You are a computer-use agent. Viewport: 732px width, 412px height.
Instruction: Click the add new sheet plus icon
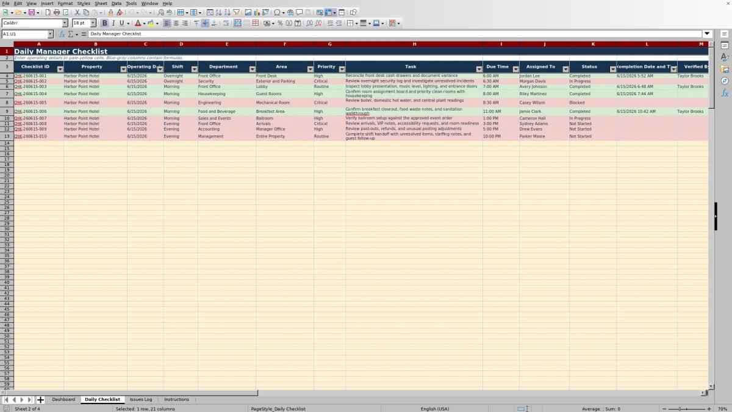click(41, 400)
